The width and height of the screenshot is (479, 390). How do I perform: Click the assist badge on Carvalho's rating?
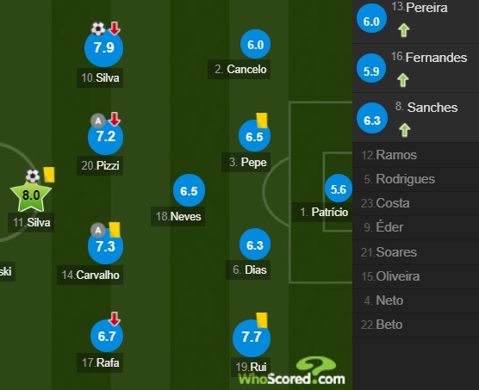point(97,230)
